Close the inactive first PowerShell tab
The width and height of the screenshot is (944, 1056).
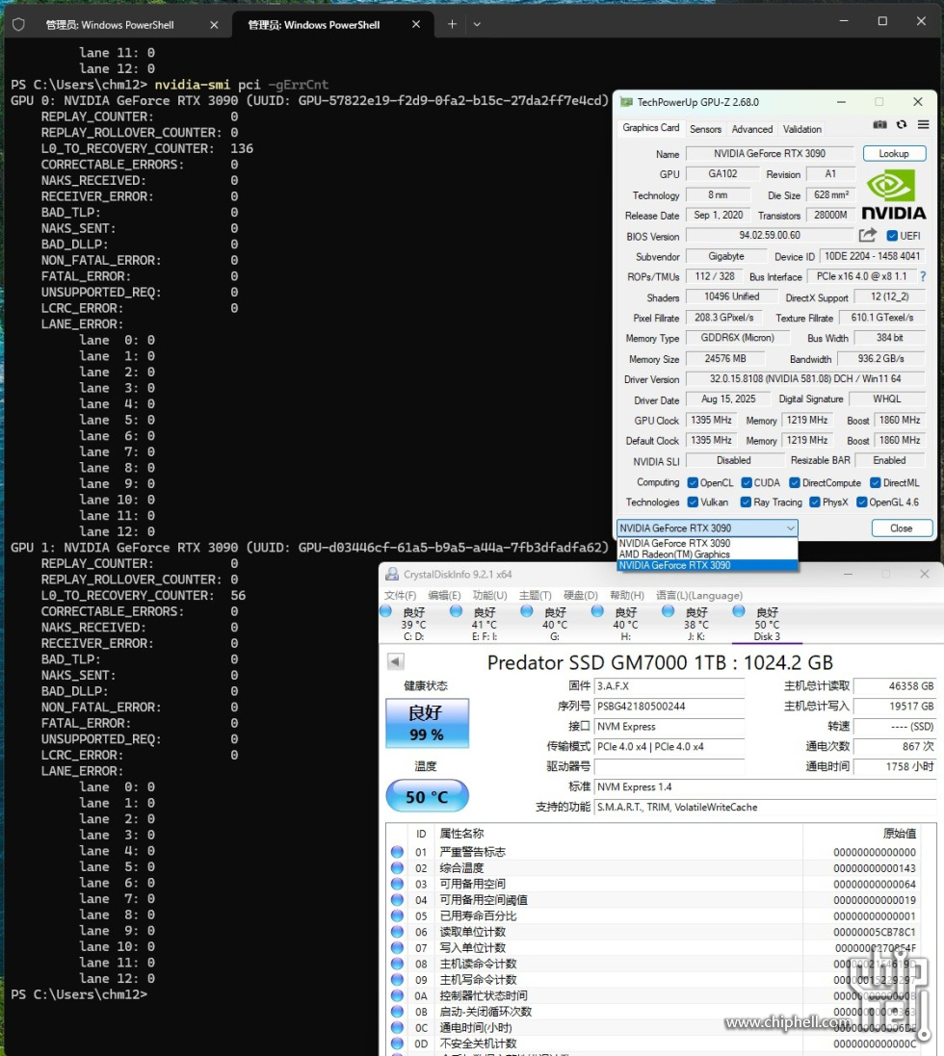pos(214,25)
